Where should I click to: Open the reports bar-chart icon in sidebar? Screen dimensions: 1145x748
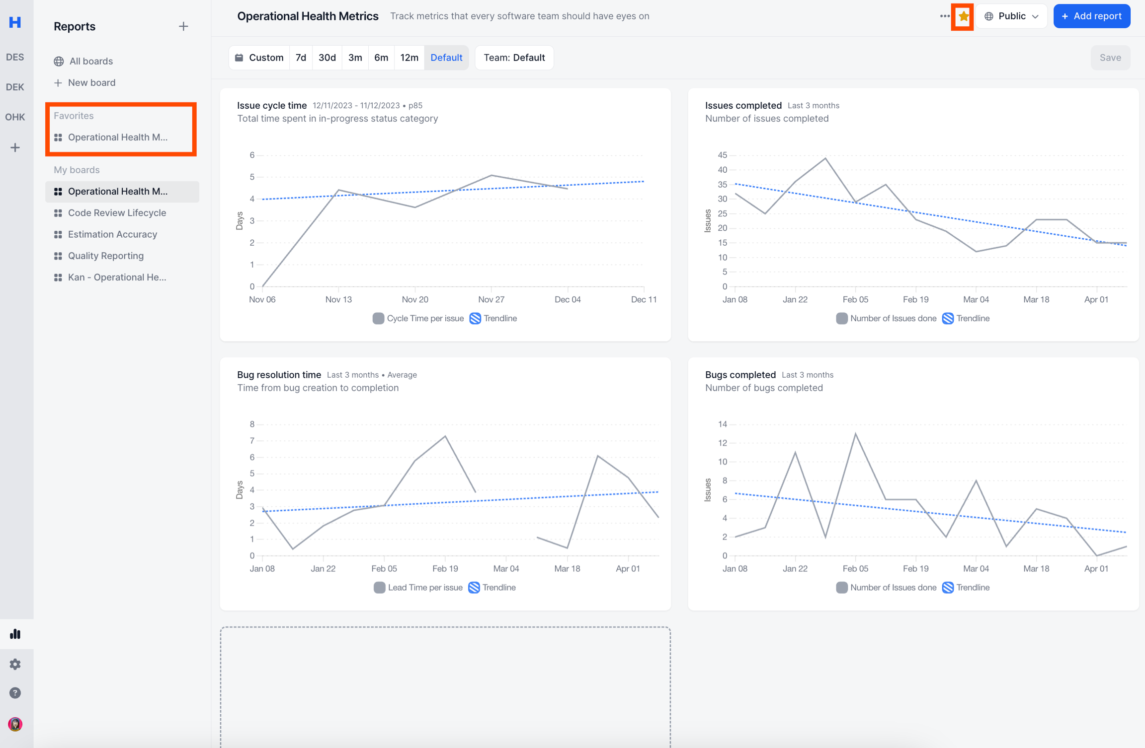click(15, 634)
